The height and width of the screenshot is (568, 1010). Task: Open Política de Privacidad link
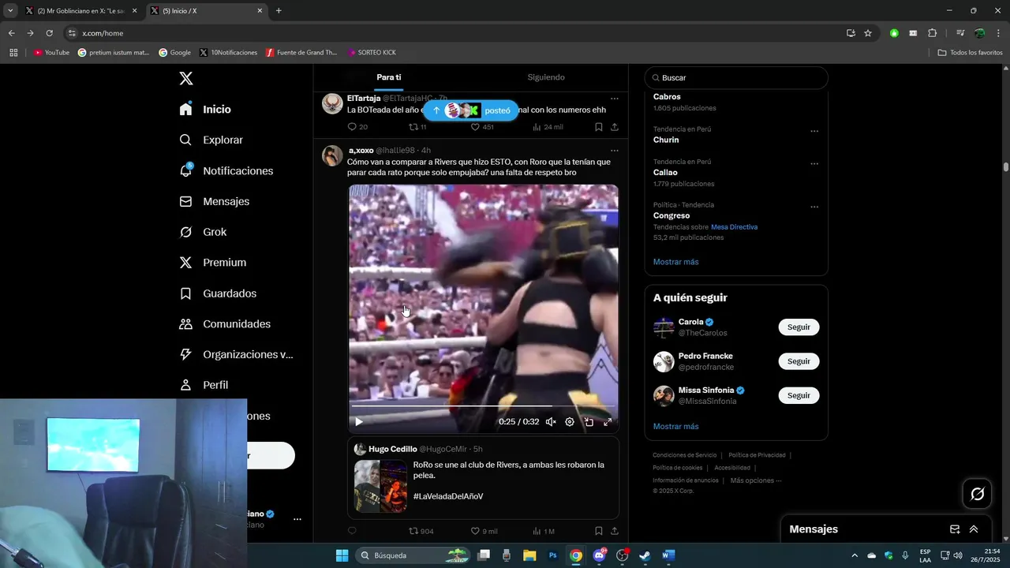pyautogui.click(x=757, y=455)
